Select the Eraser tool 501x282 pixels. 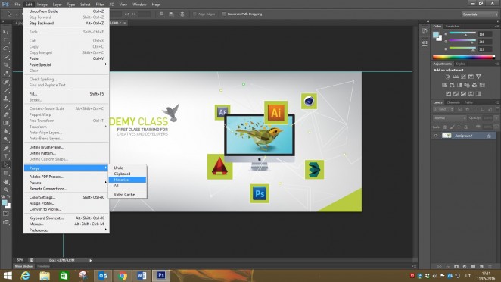6,115
